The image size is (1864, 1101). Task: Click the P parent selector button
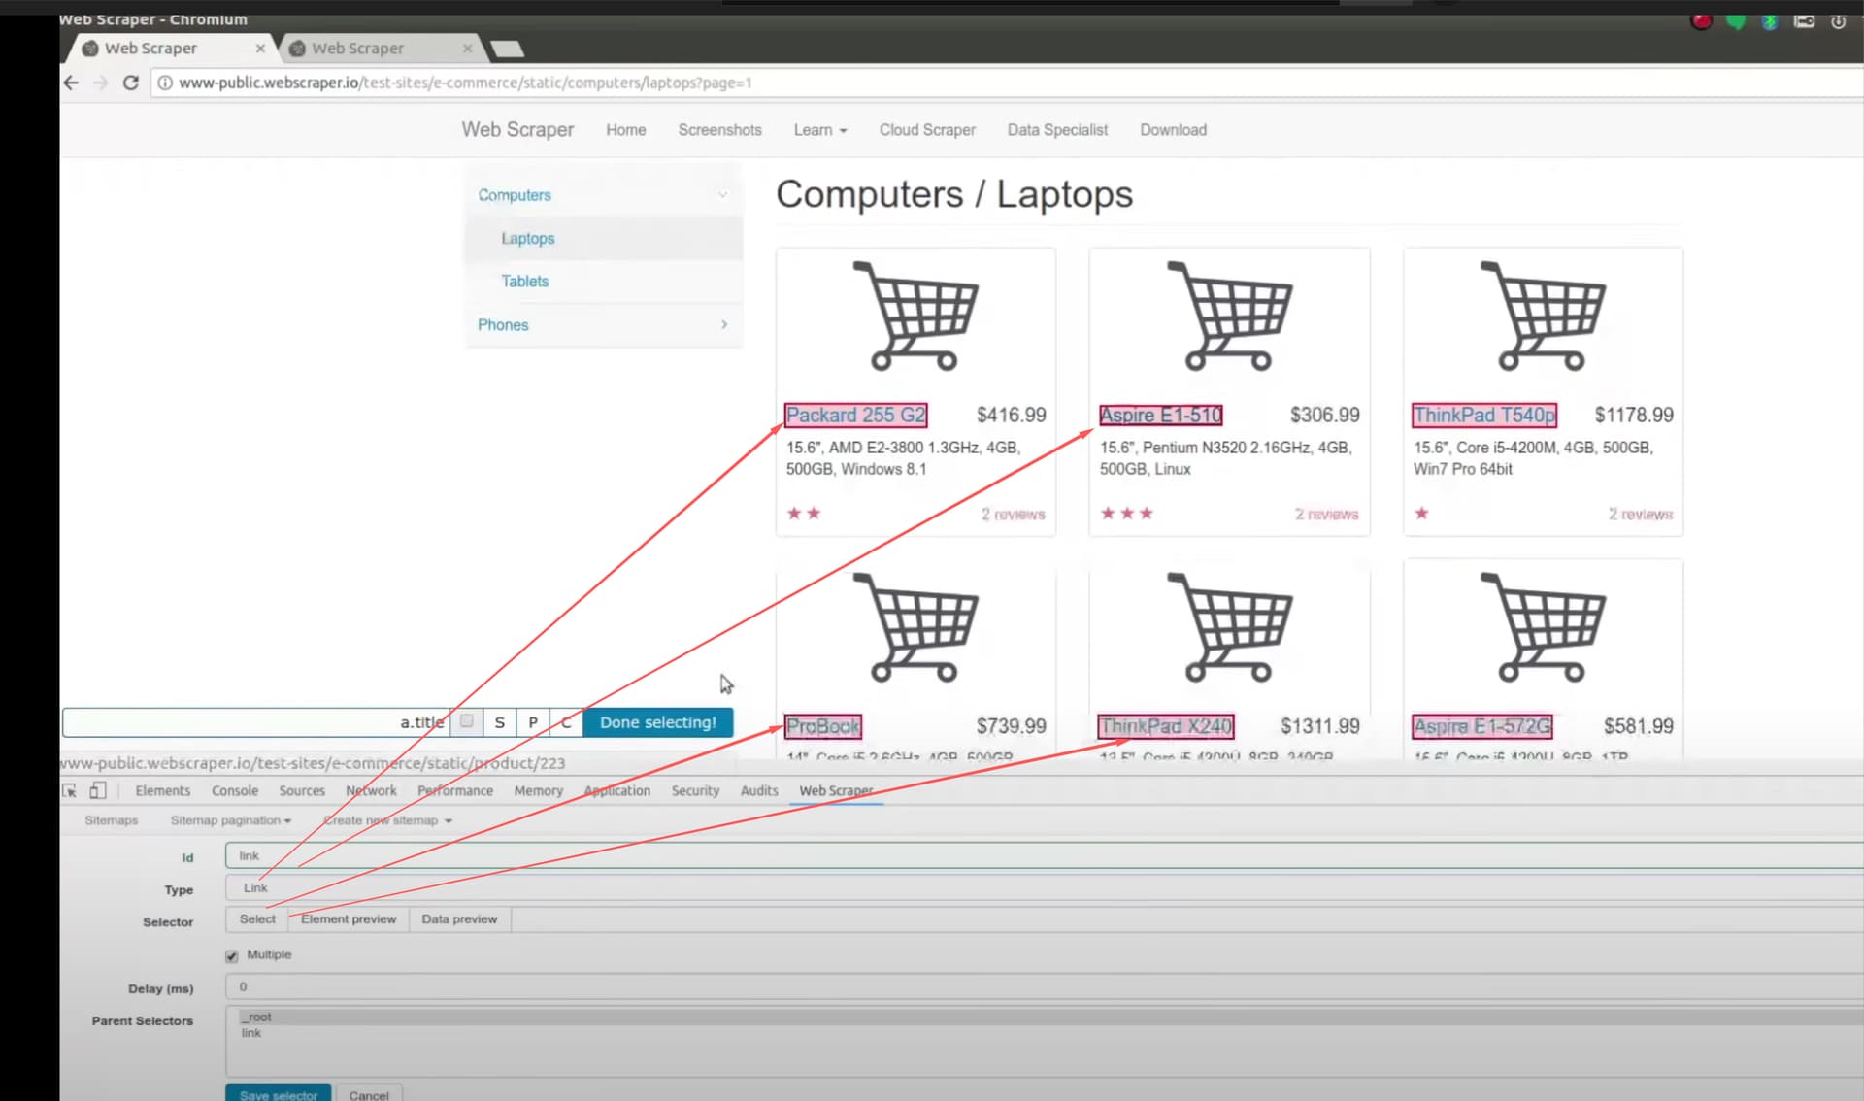532,722
